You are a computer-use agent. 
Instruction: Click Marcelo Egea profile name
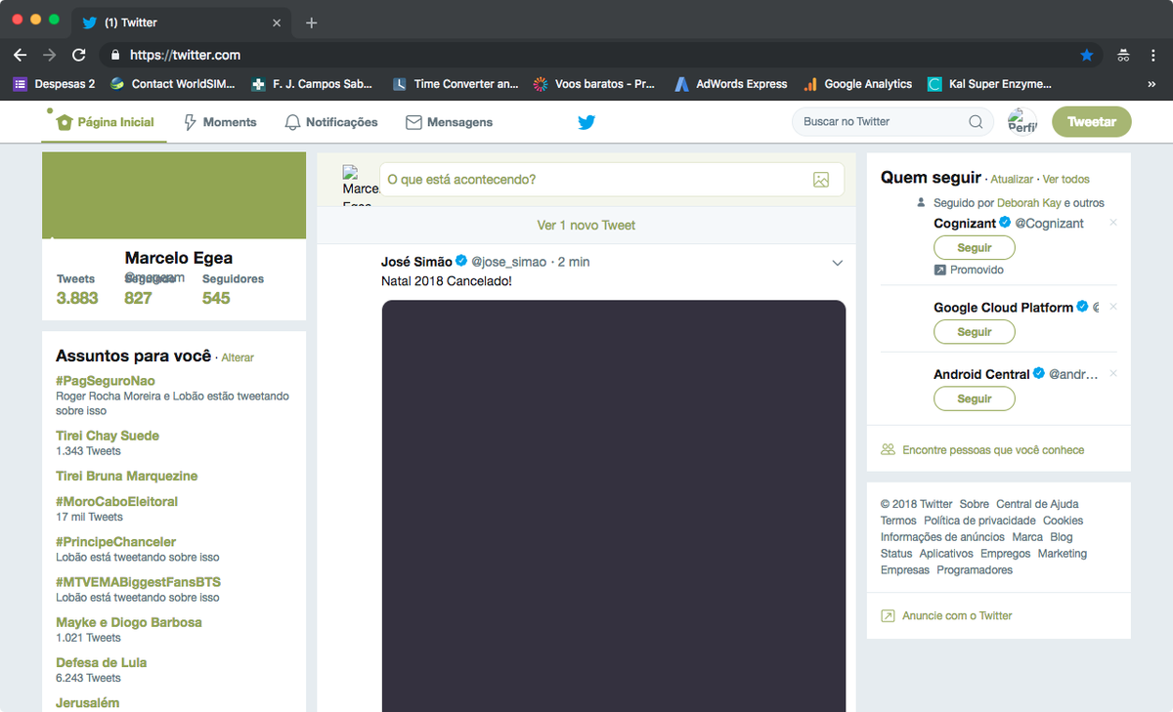(x=179, y=258)
